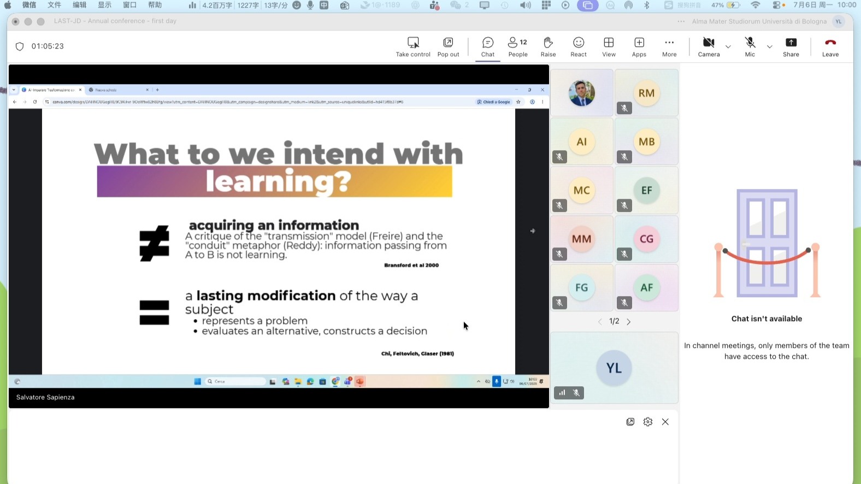Click the Take control button
861x484 pixels.
tap(413, 46)
